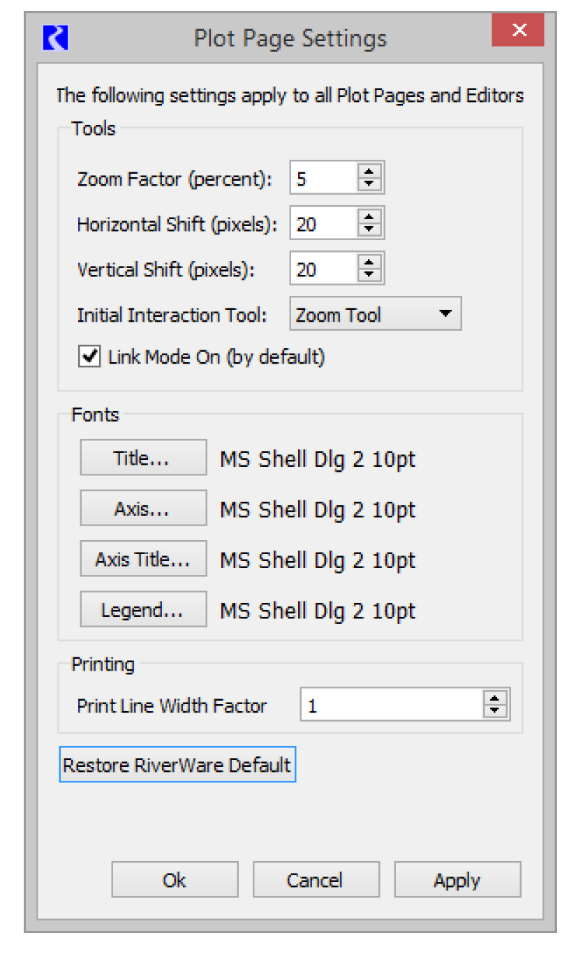
Task: Increase the Zoom Factor with up arrow
Action: tap(369, 172)
